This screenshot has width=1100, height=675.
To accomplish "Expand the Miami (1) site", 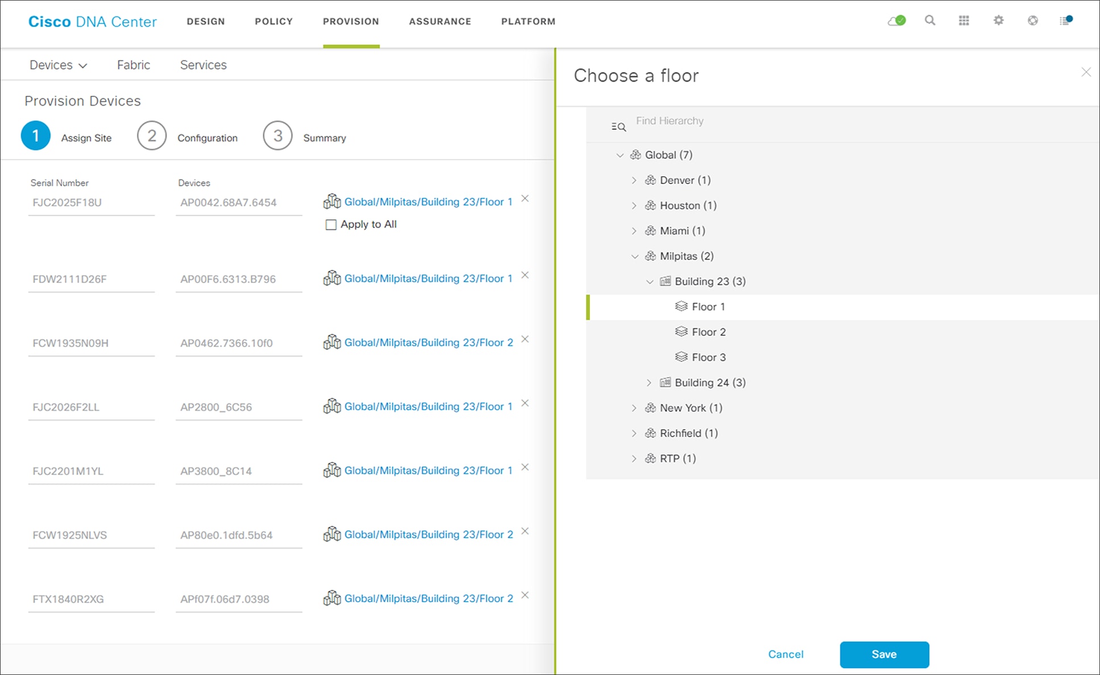I will coord(634,231).
